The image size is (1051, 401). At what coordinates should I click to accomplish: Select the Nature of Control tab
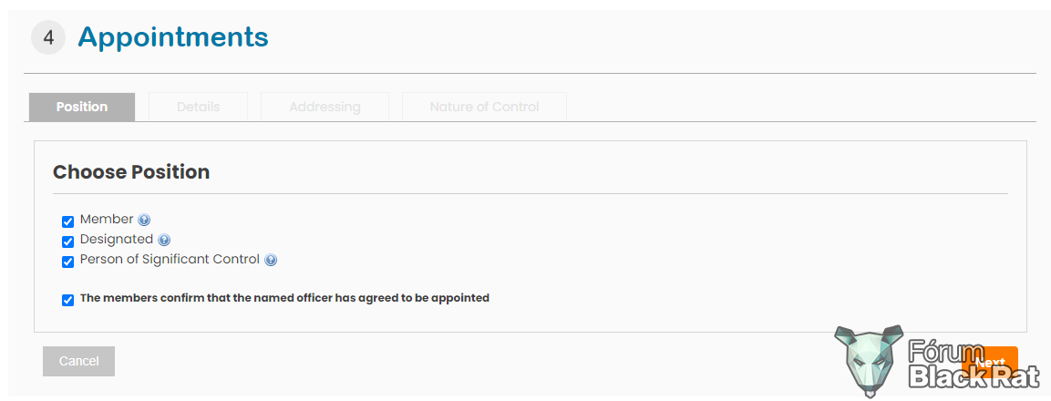pyautogui.click(x=485, y=108)
